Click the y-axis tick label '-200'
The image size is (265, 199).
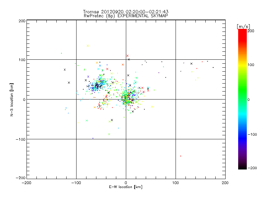click(21, 178)
